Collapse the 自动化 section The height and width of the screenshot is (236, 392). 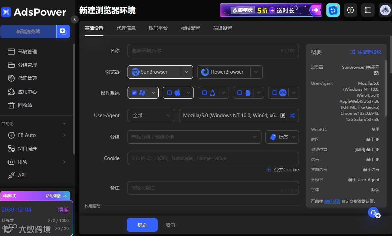64,124
